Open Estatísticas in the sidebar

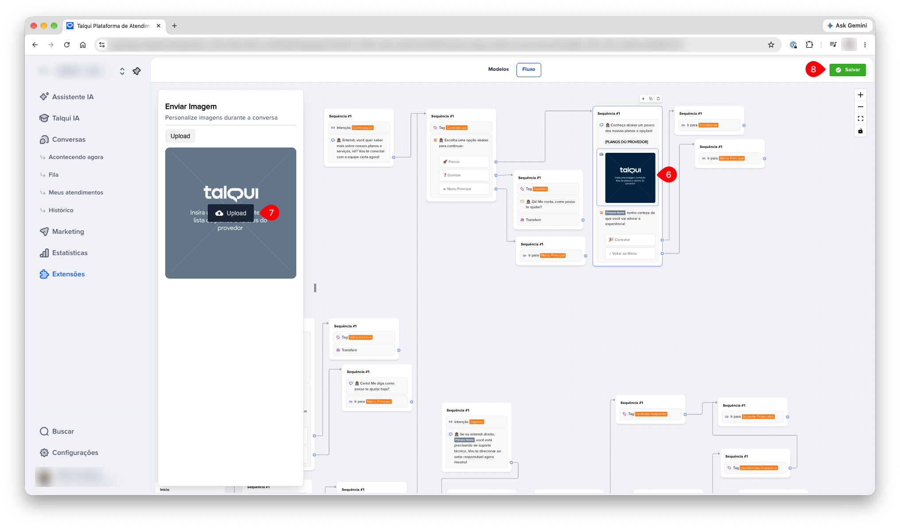click(64, 252)
